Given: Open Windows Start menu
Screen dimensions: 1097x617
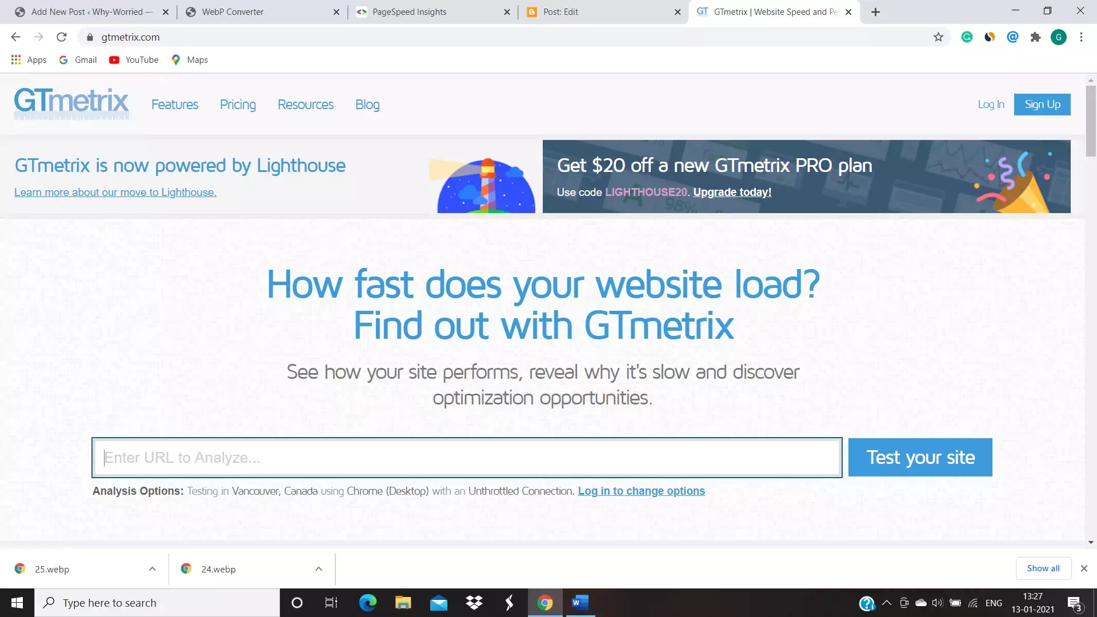Looking at the screenshot, I should [x=17, y=603].
